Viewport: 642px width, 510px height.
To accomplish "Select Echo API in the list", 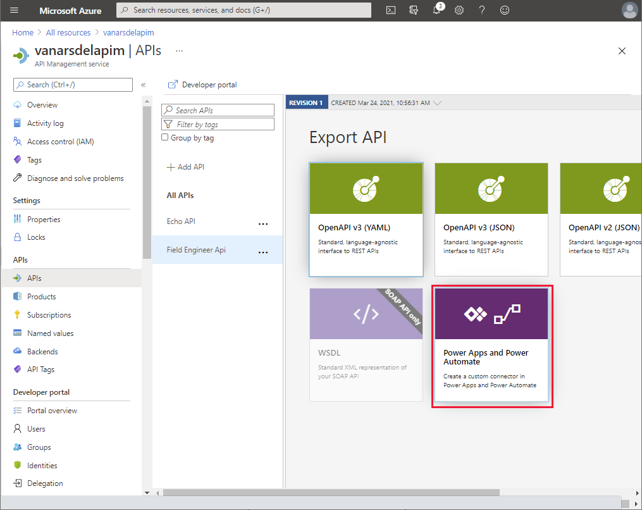I will pyautogui.click(x=181, y=221).
